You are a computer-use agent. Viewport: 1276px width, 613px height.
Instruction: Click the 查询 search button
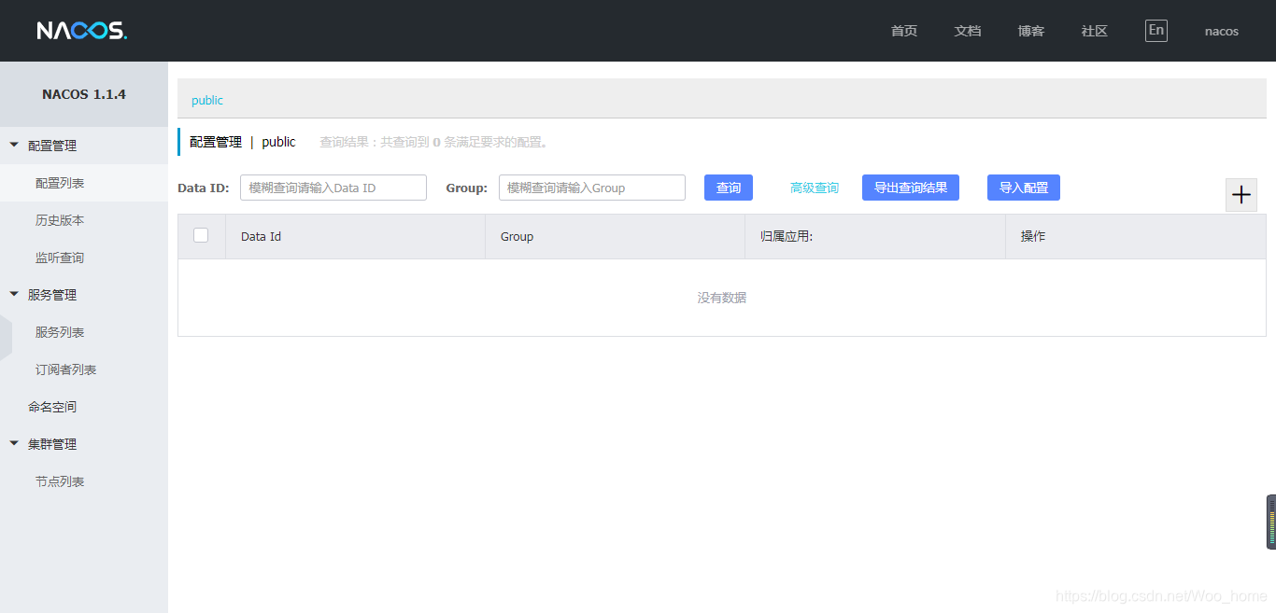click(x=728, y=187)
